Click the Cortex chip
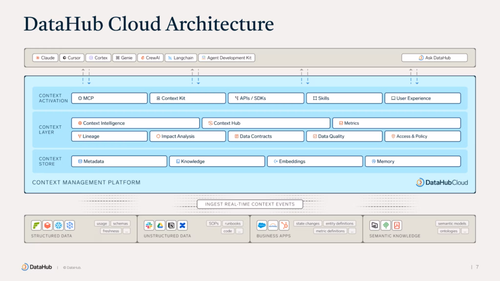Viewport: 500px width, 281px height. point(98,58)
